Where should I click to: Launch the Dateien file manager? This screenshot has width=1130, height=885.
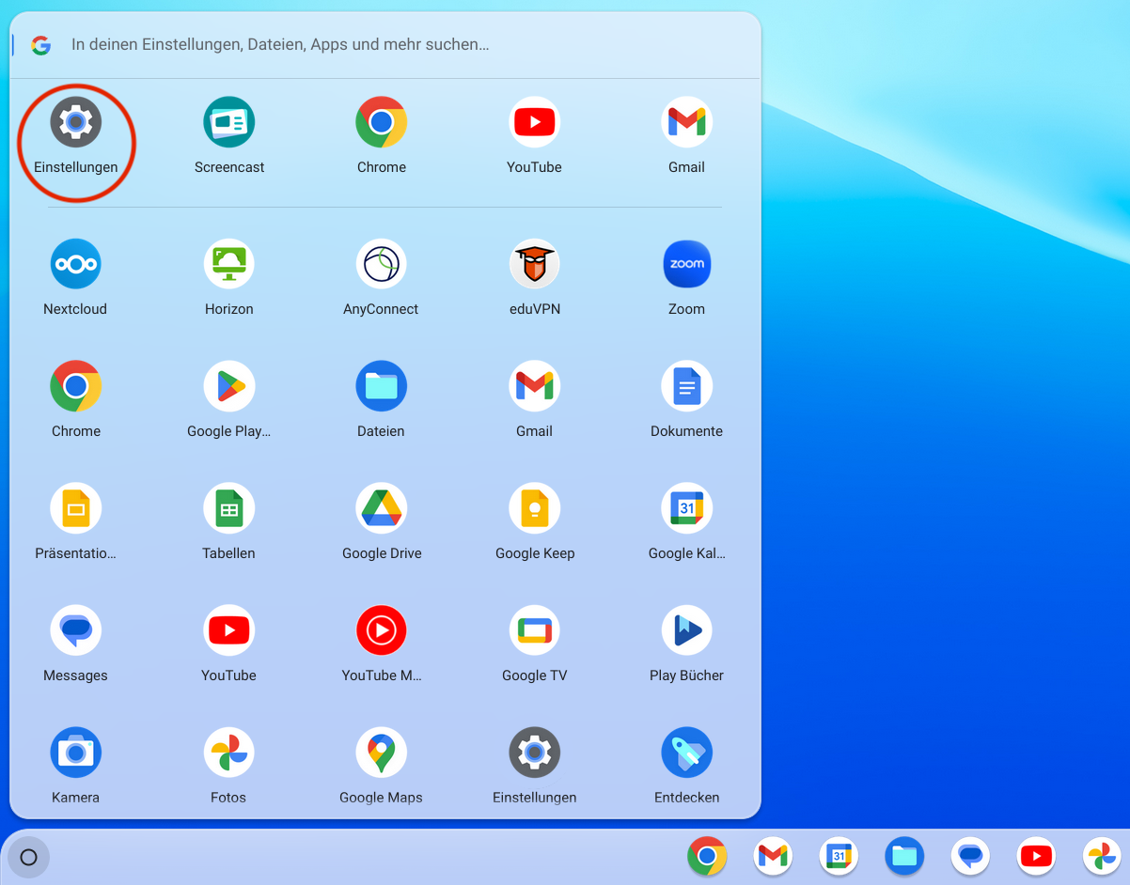(382, 386)
